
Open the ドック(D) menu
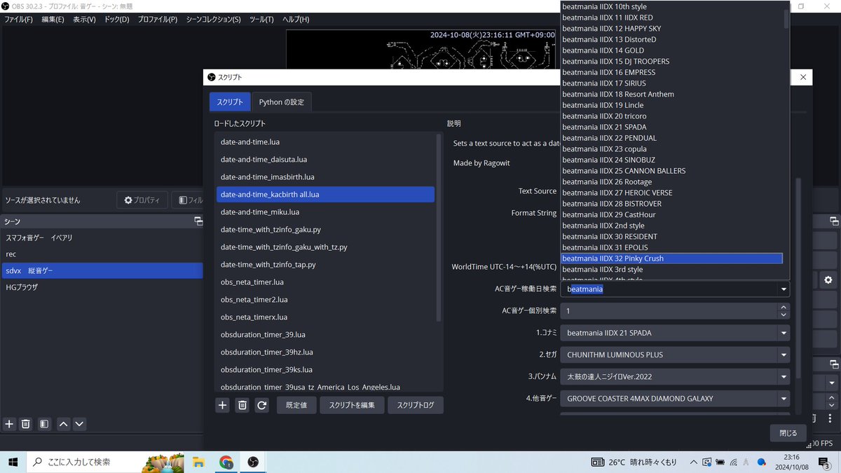[x=116, y=20]
